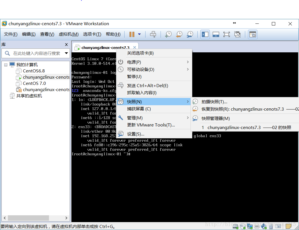This screenshot has height=230, width=299.
Task: Click the library left scroll arrow
Action: point(5,218)
